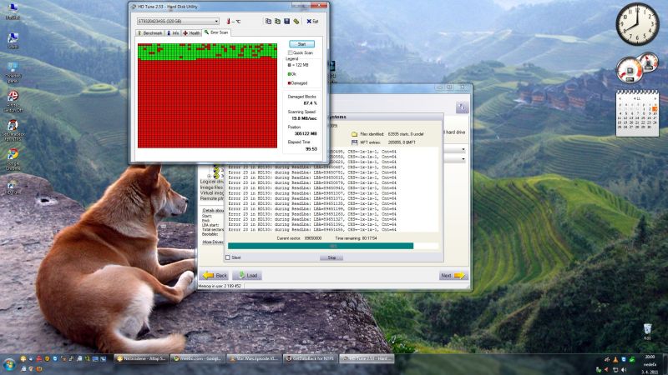Click the save screenshot floppy disk icon
This screenshot has width=668, height=375.
coord(286,21)
